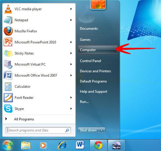Open InfraRecorder on the taskbar

tap(117, 145)
